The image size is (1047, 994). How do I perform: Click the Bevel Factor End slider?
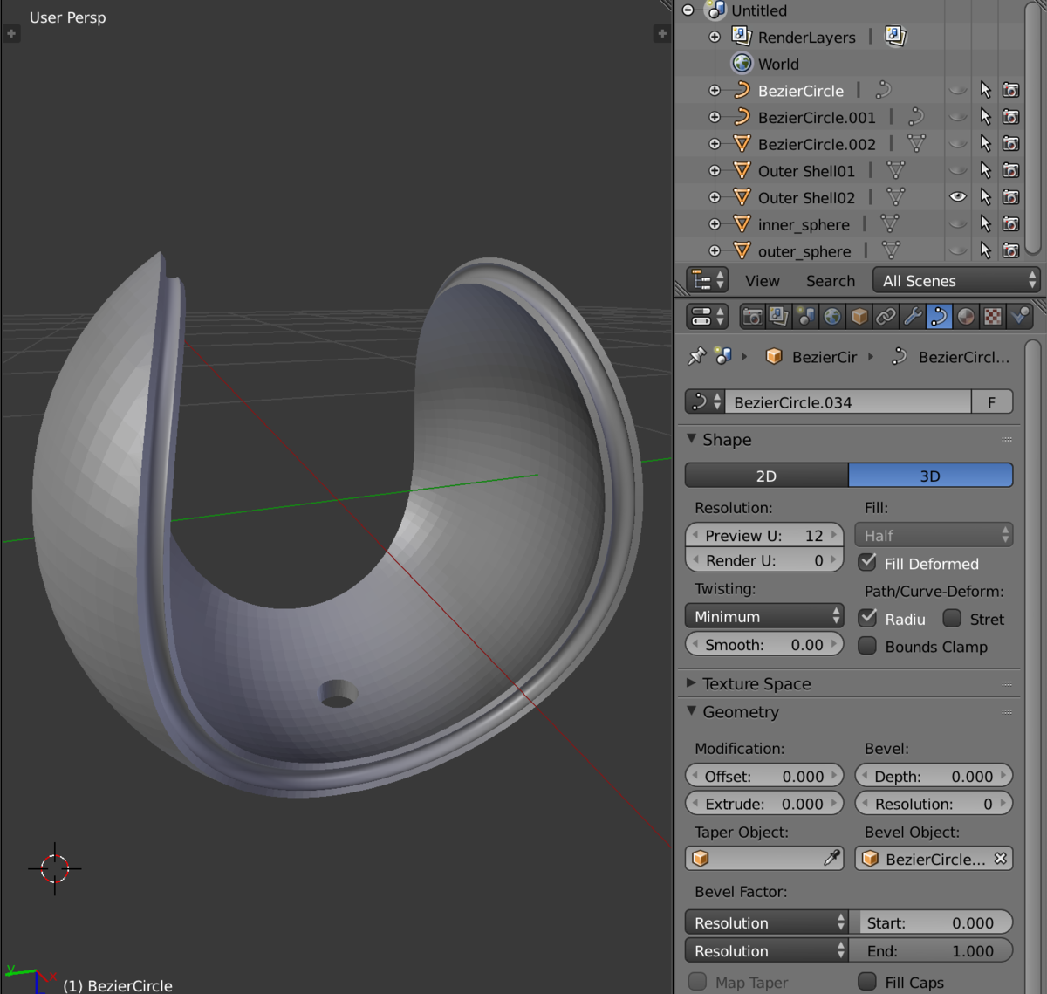[931, 950]
